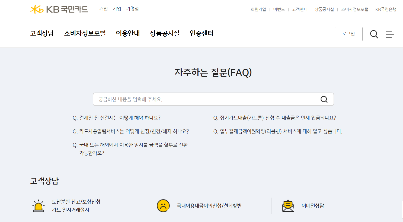The image size is (403, 222).
Task: Click the FAQ search input field
Action: click(190, 99)
